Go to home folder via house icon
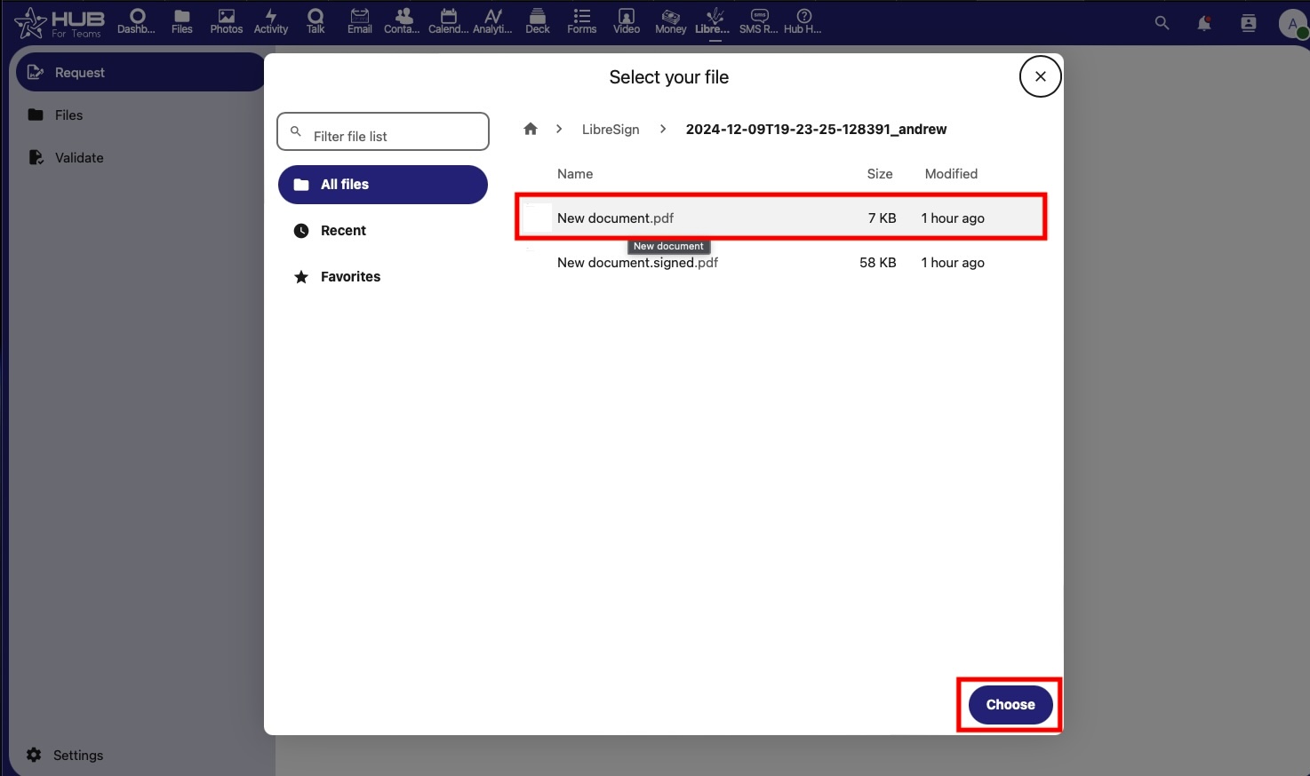This screenshot has width=1310, height=776. (x=531, y=129)
